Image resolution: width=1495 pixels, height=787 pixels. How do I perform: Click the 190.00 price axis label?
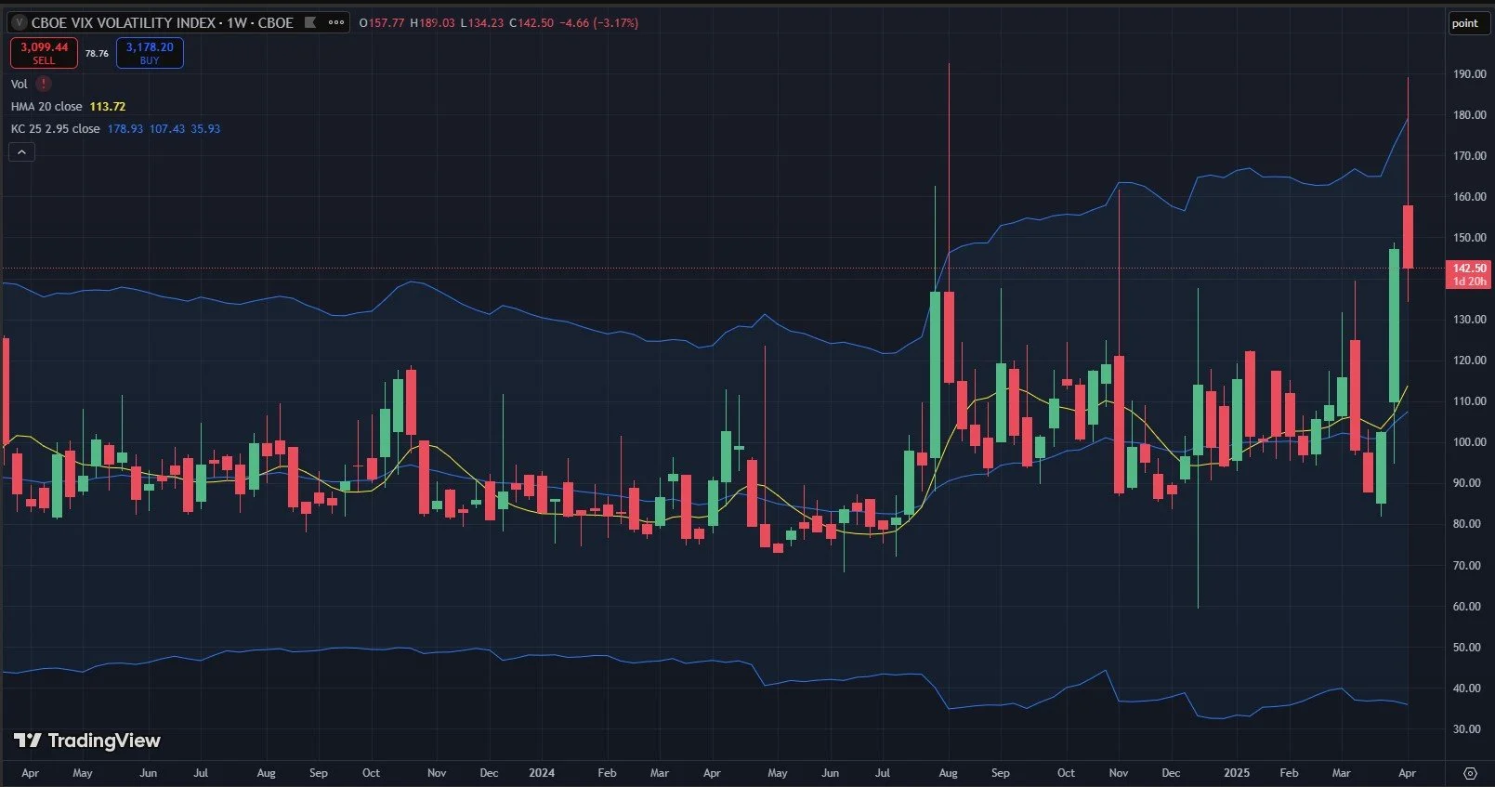tap(1469, 74)
